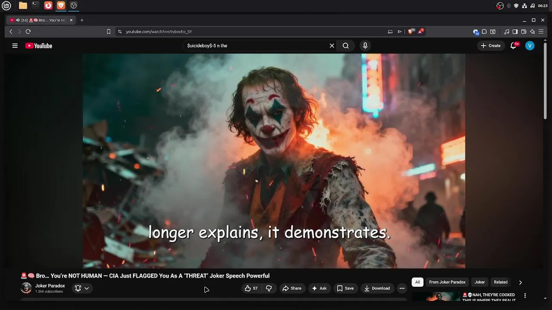Open YouTube notifications bell
552x310 pixels.
[514, 46]
